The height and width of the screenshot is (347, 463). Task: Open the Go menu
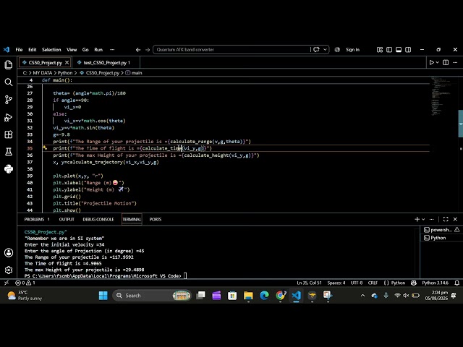[85, 50]
